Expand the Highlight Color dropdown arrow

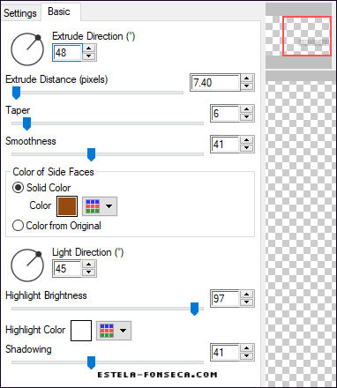coord(123,331)
